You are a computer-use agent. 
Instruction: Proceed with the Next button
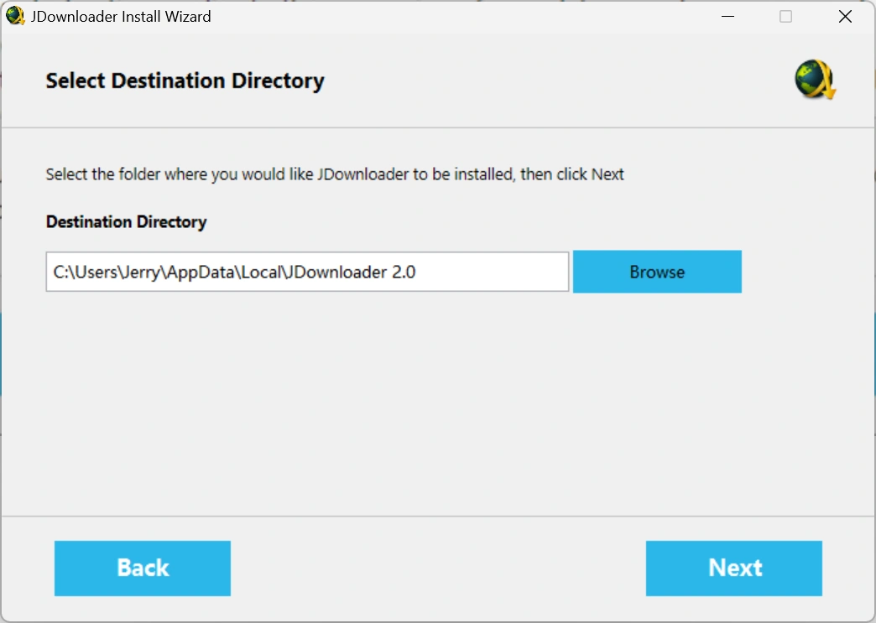pos(733,568)
